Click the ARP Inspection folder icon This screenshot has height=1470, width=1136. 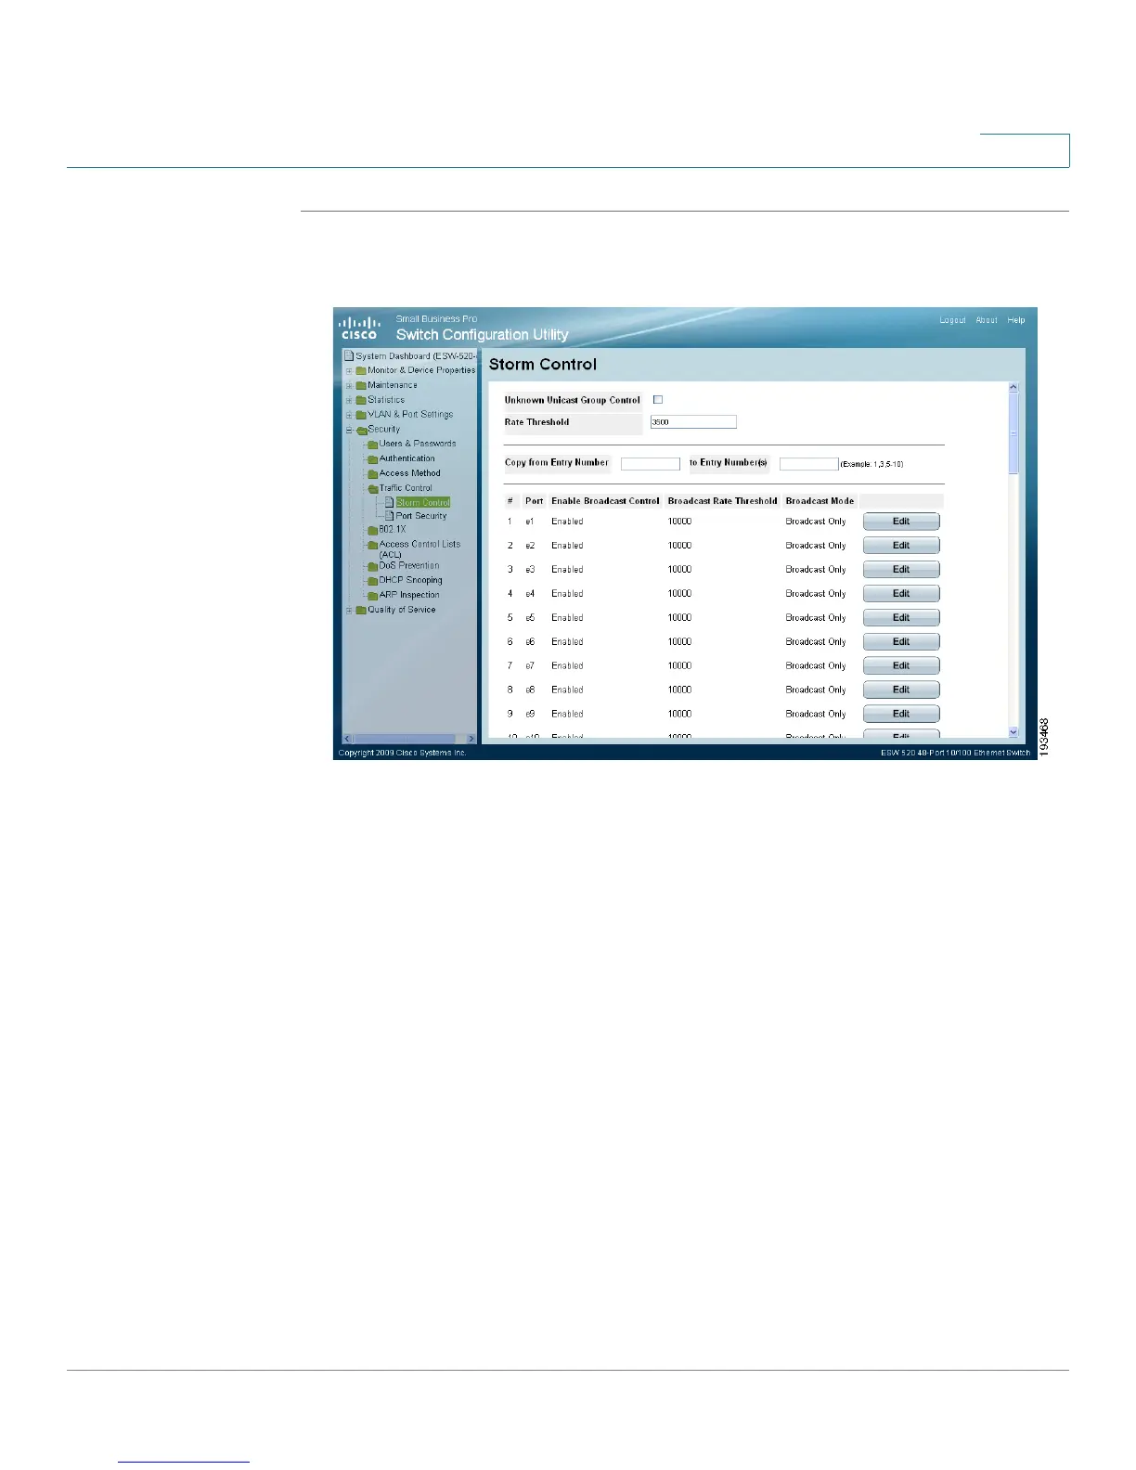tap(373, 596)
